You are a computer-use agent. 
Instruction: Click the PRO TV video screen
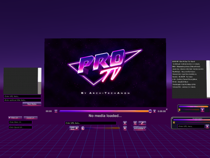click(105, 72)
